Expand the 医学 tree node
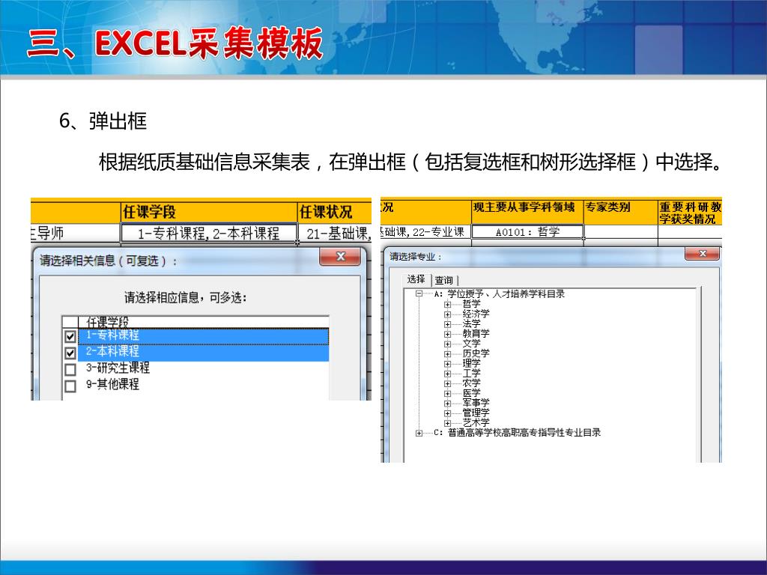 point(447,393)
